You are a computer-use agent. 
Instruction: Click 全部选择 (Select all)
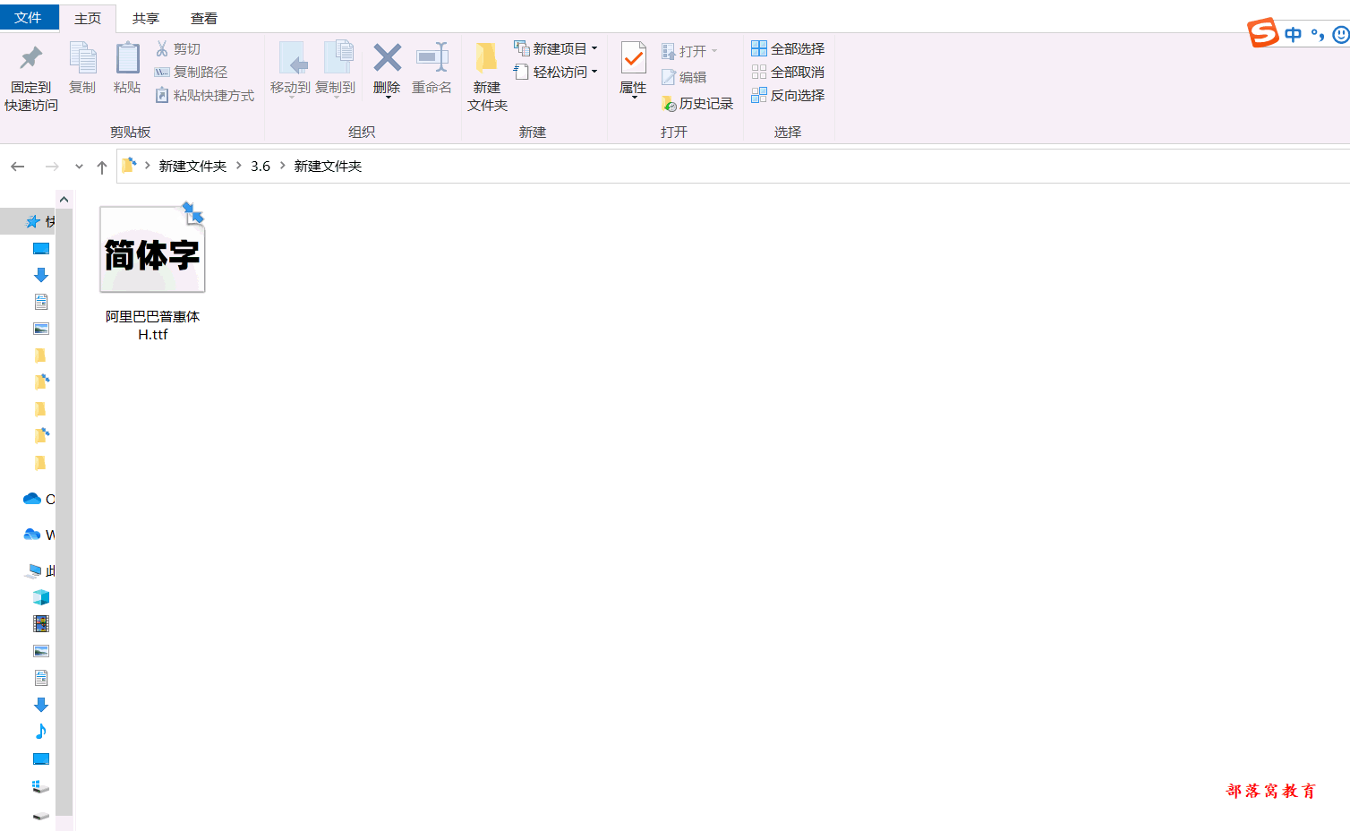click(788, 48)
